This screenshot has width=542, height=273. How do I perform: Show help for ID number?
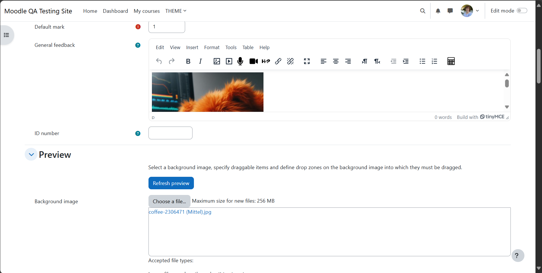click(x=138, y=133)
